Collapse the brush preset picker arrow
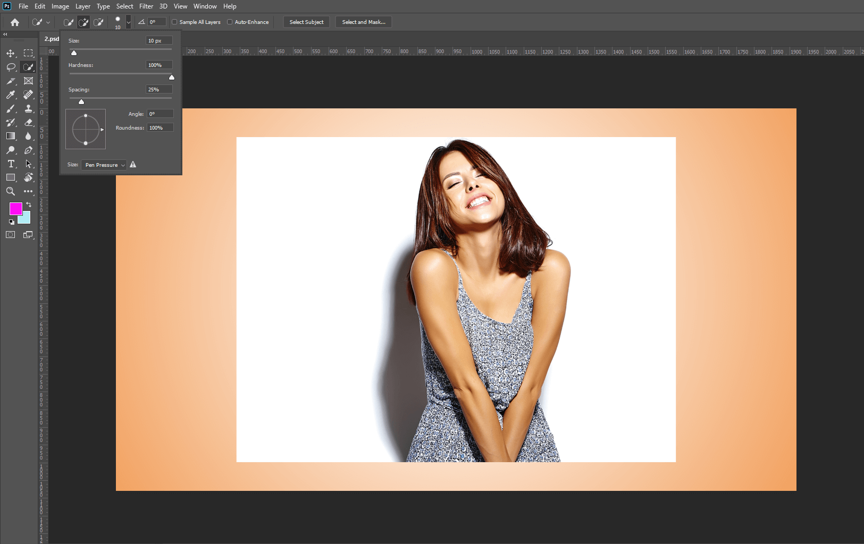864x544 pixels. coord(128,22)
